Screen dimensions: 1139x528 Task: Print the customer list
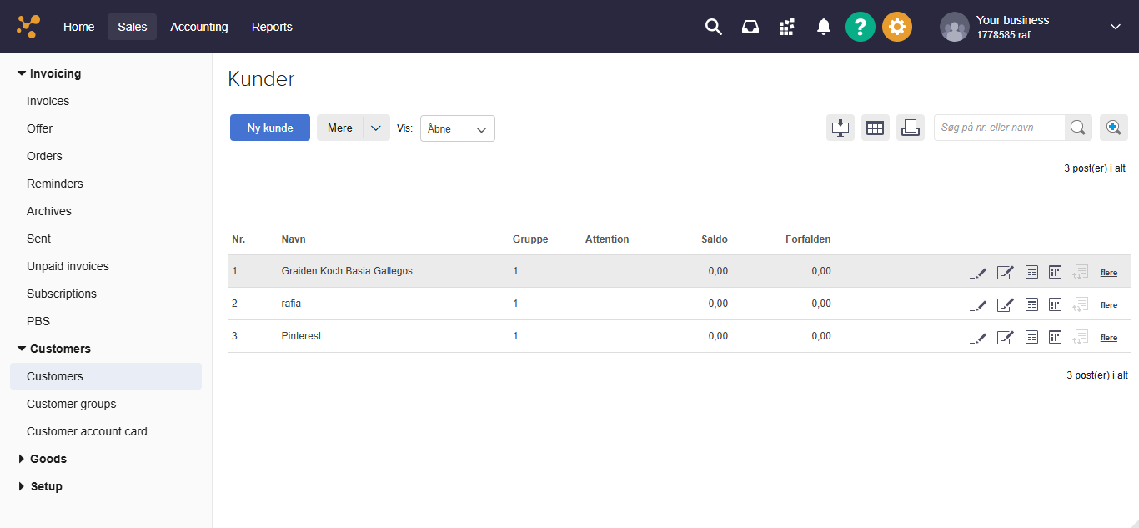pos(911,128)
